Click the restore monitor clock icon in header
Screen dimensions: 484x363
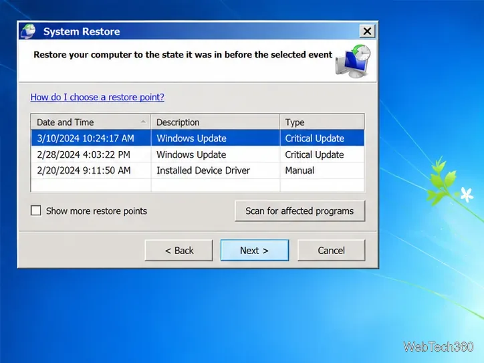[353, 61]
